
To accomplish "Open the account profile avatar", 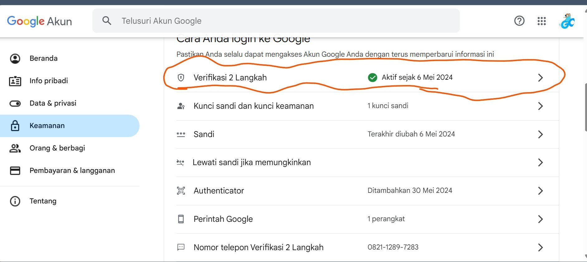I will pyautogui.click(x=567, y=21).
